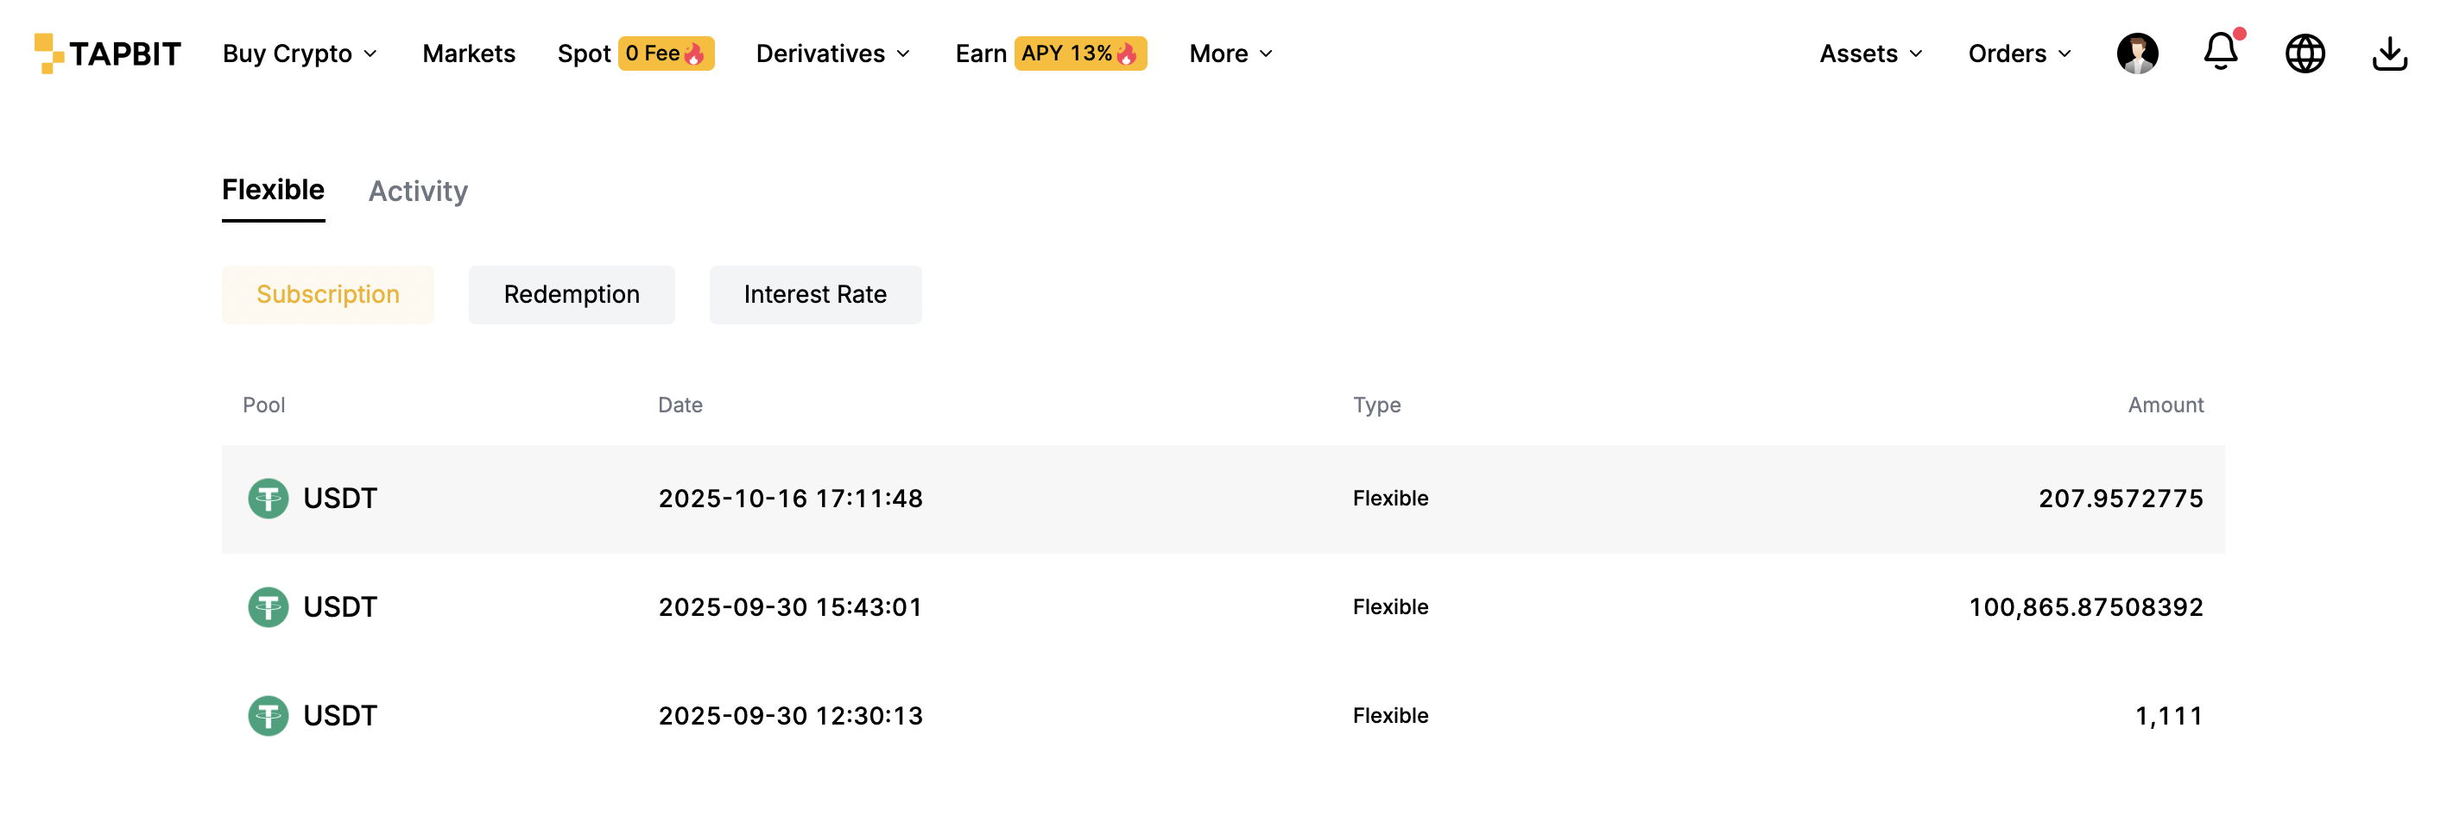Image resolution: width=2447 pixels, height=816 pixels.
Task: Go to the Markets page
Action: click(x=468, y=53)
